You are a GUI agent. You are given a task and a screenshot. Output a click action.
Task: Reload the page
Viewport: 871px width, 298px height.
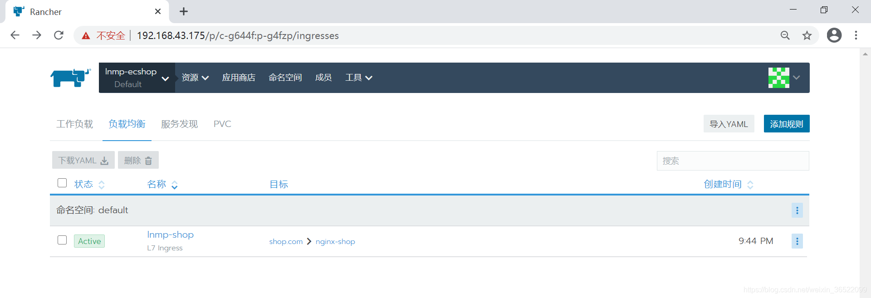coord(59,35)
